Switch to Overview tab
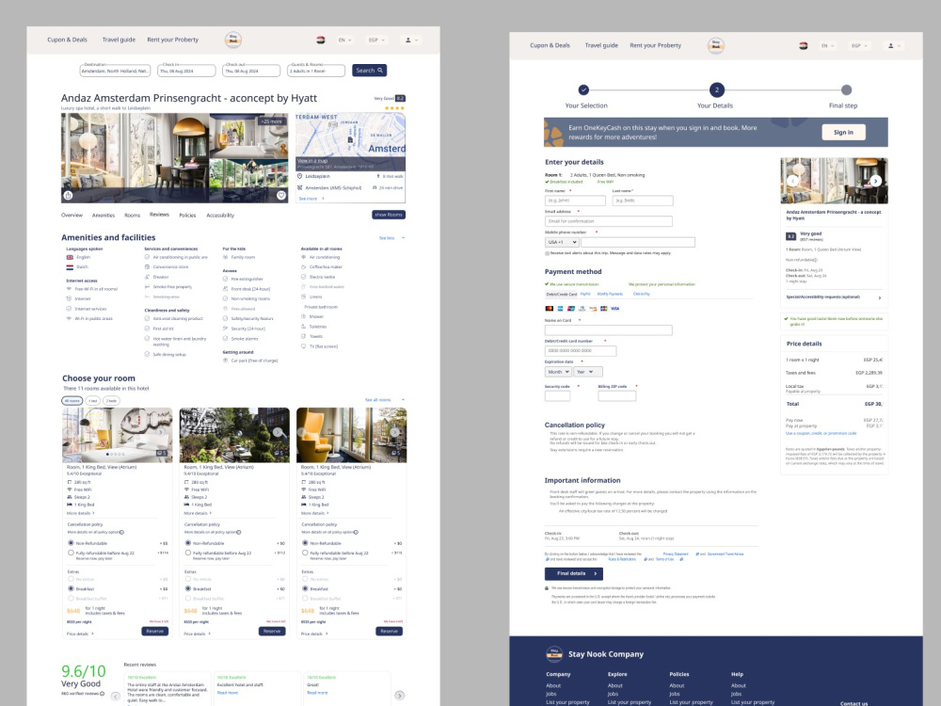The image size is (941, 706). 72,215
